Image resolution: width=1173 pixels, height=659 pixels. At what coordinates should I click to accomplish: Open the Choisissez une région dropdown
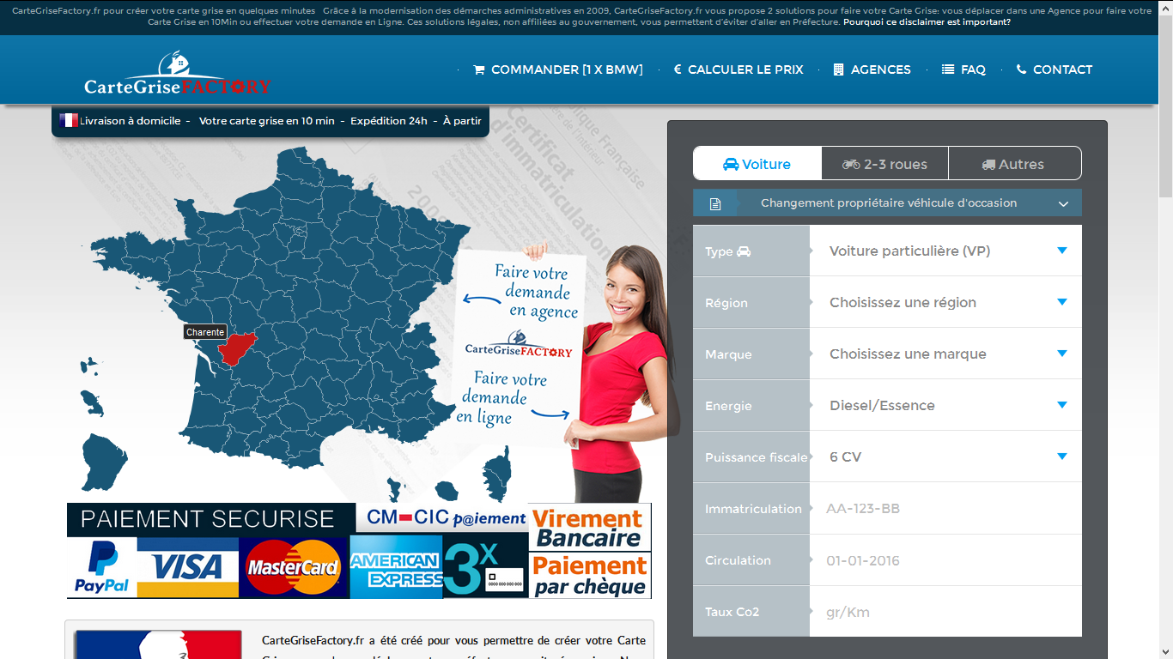(x=945, y=302)
